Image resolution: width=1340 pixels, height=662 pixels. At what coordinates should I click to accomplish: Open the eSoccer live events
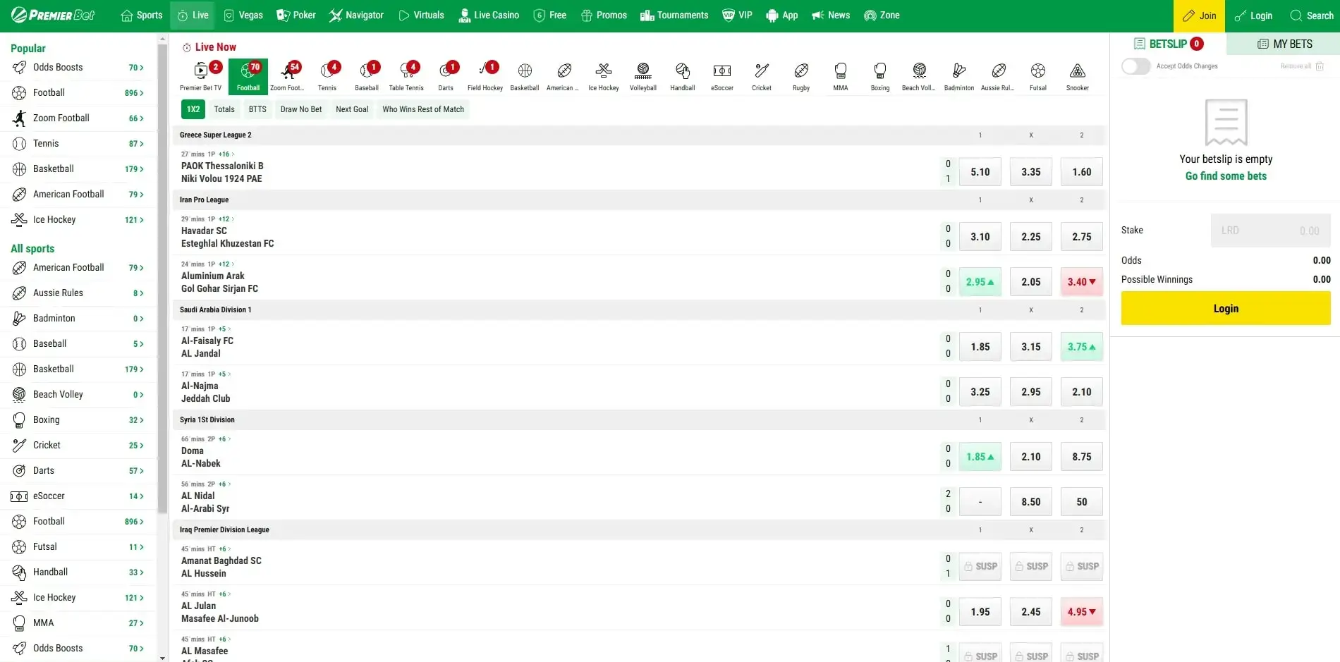721,74
